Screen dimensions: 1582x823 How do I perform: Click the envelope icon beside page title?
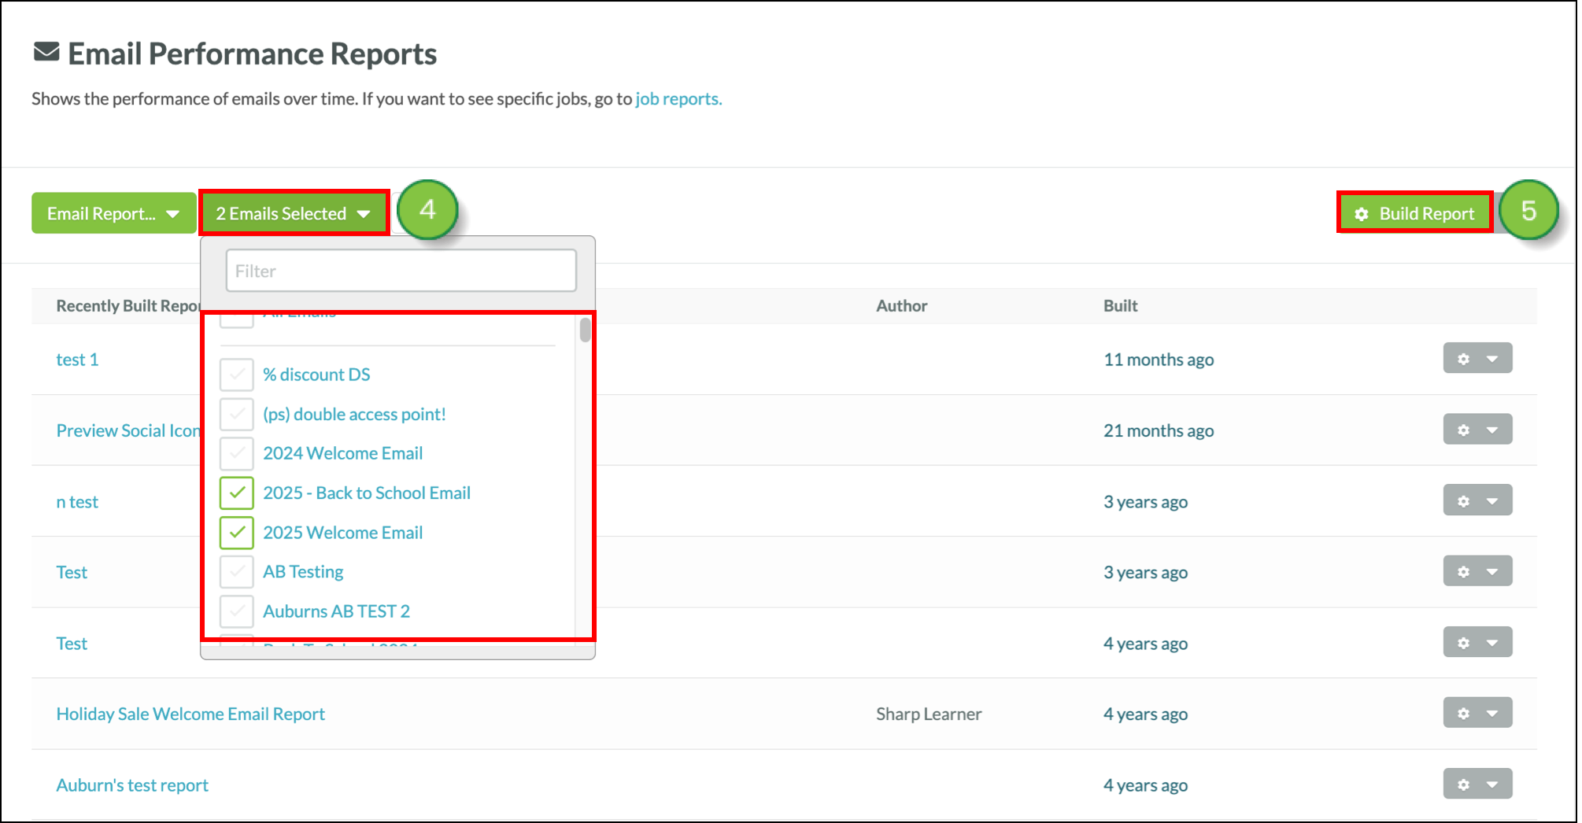pyautogui.click(x=46, y=53)
